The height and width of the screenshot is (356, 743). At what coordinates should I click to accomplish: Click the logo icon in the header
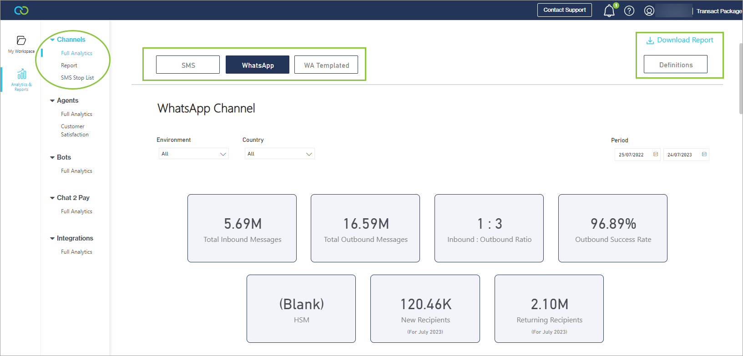point(21,10)
